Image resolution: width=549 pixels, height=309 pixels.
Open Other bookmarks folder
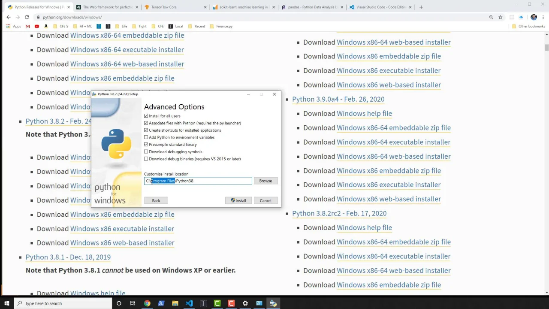(528, 26)
